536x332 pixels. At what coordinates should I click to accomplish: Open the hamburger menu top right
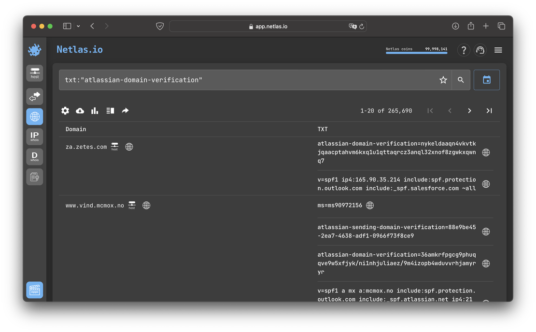click(498, 50)
